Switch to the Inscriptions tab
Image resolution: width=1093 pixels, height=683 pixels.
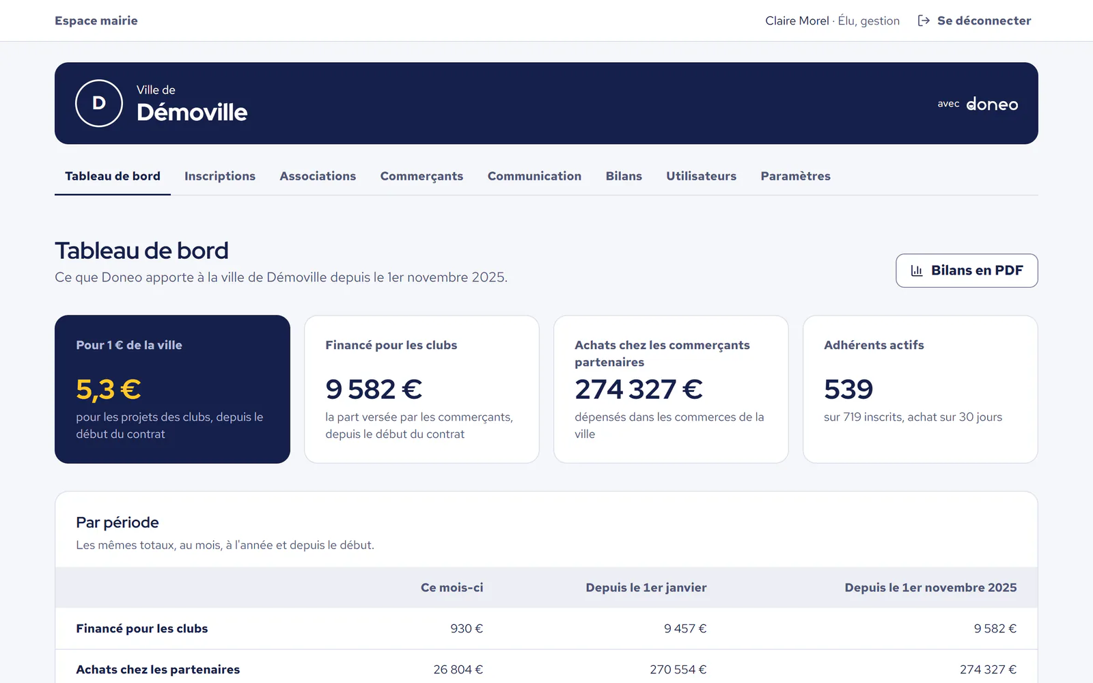[x=220, y=176]
